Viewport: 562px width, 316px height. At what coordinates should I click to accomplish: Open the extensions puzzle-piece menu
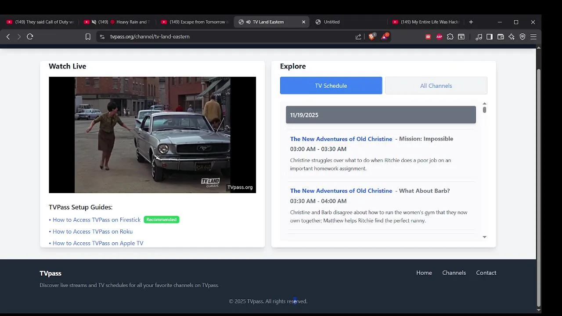click(x=450, y=37)
